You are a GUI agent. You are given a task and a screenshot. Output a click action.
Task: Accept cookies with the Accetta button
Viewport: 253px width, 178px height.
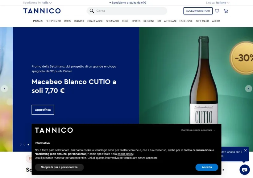pos(207,167)
